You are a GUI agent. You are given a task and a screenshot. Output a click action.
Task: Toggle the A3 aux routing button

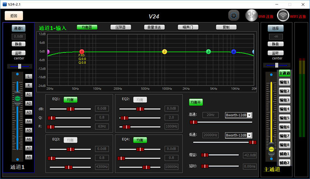[29, 112]
